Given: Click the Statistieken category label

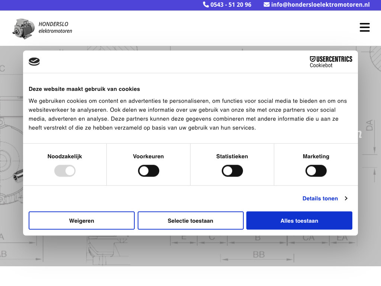Looking at the screenshot, I should (232, 156).
